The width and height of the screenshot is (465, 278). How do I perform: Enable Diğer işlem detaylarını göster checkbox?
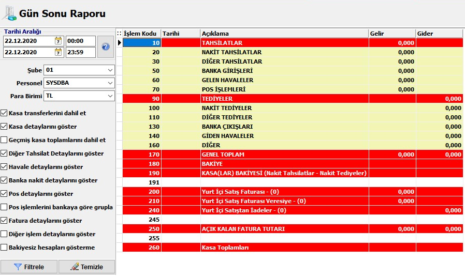click(4, 234)
